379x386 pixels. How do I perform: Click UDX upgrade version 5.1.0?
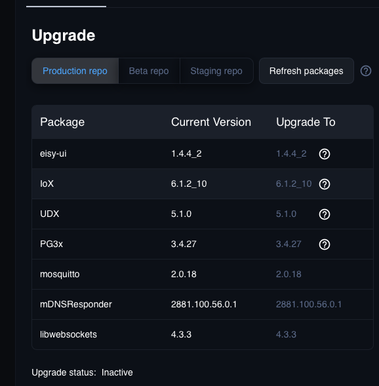pyautogui.click(x=286, y=214)
